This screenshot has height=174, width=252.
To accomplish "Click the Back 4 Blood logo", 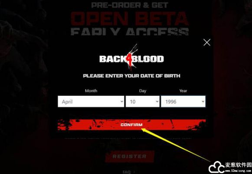I will [x=131, y=57].
